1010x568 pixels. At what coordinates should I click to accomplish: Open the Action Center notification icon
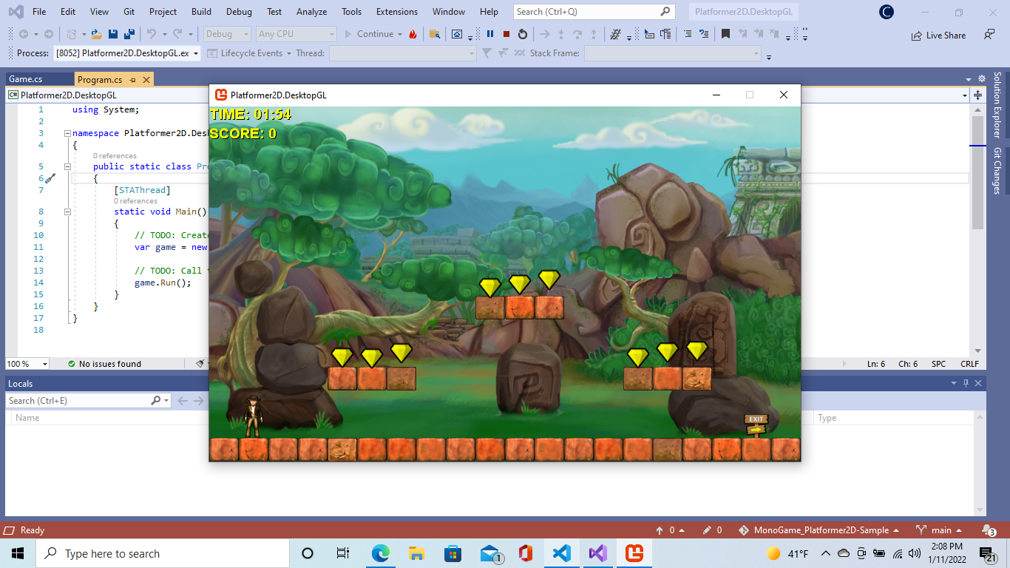tap(988, 553)
